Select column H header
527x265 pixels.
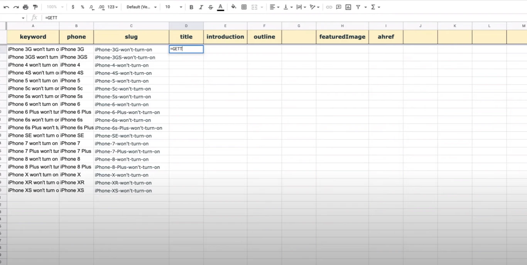pos(342,26)
